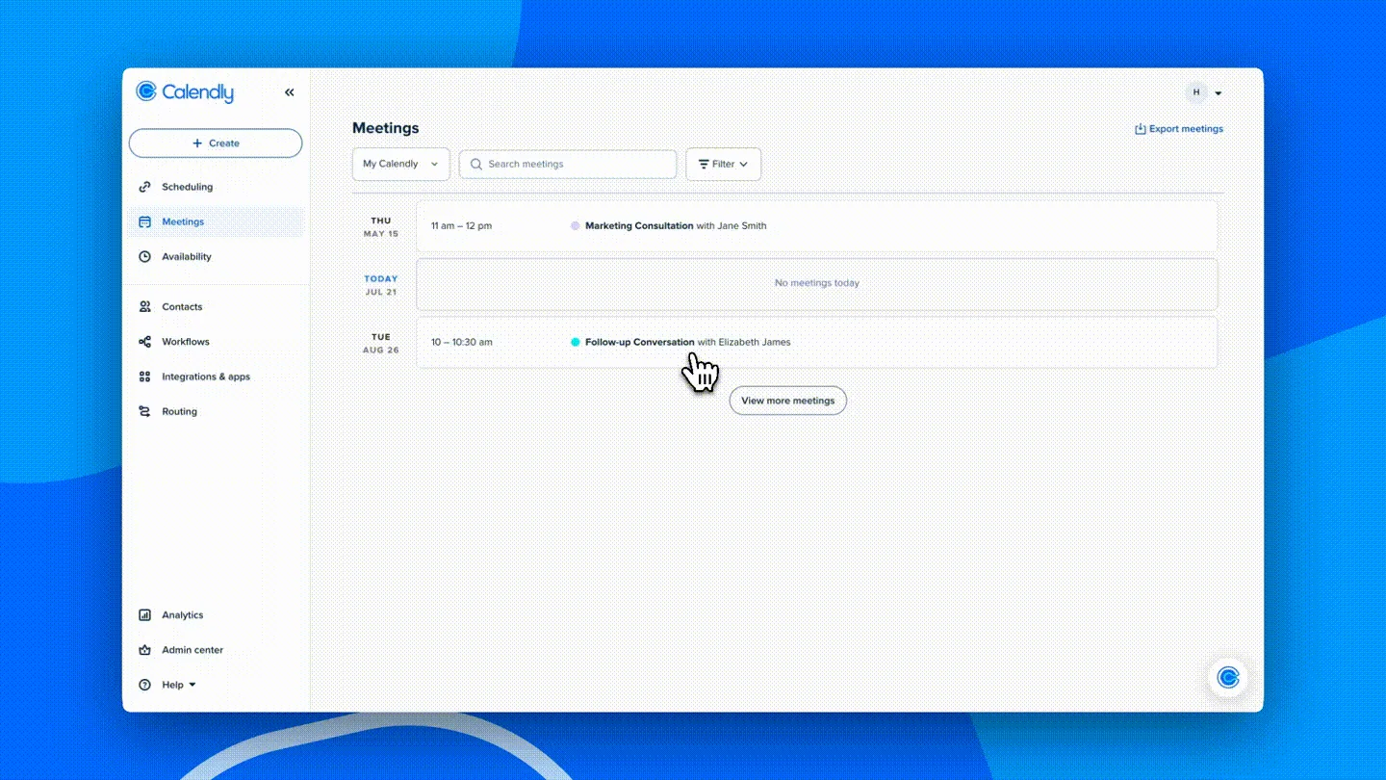The width and height of the screenshot is (1386, 780).
Task: Click the Integrations & apps grid icon
Action: point(144,377)
